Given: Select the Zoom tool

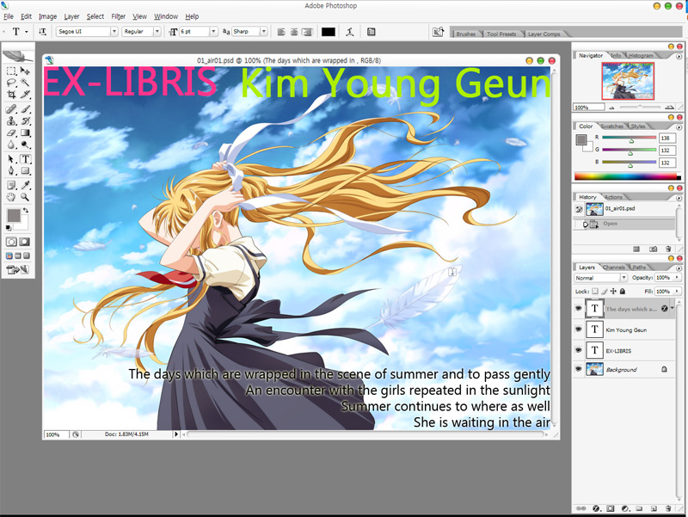Looking at the screenshot, I should [26, 197].
